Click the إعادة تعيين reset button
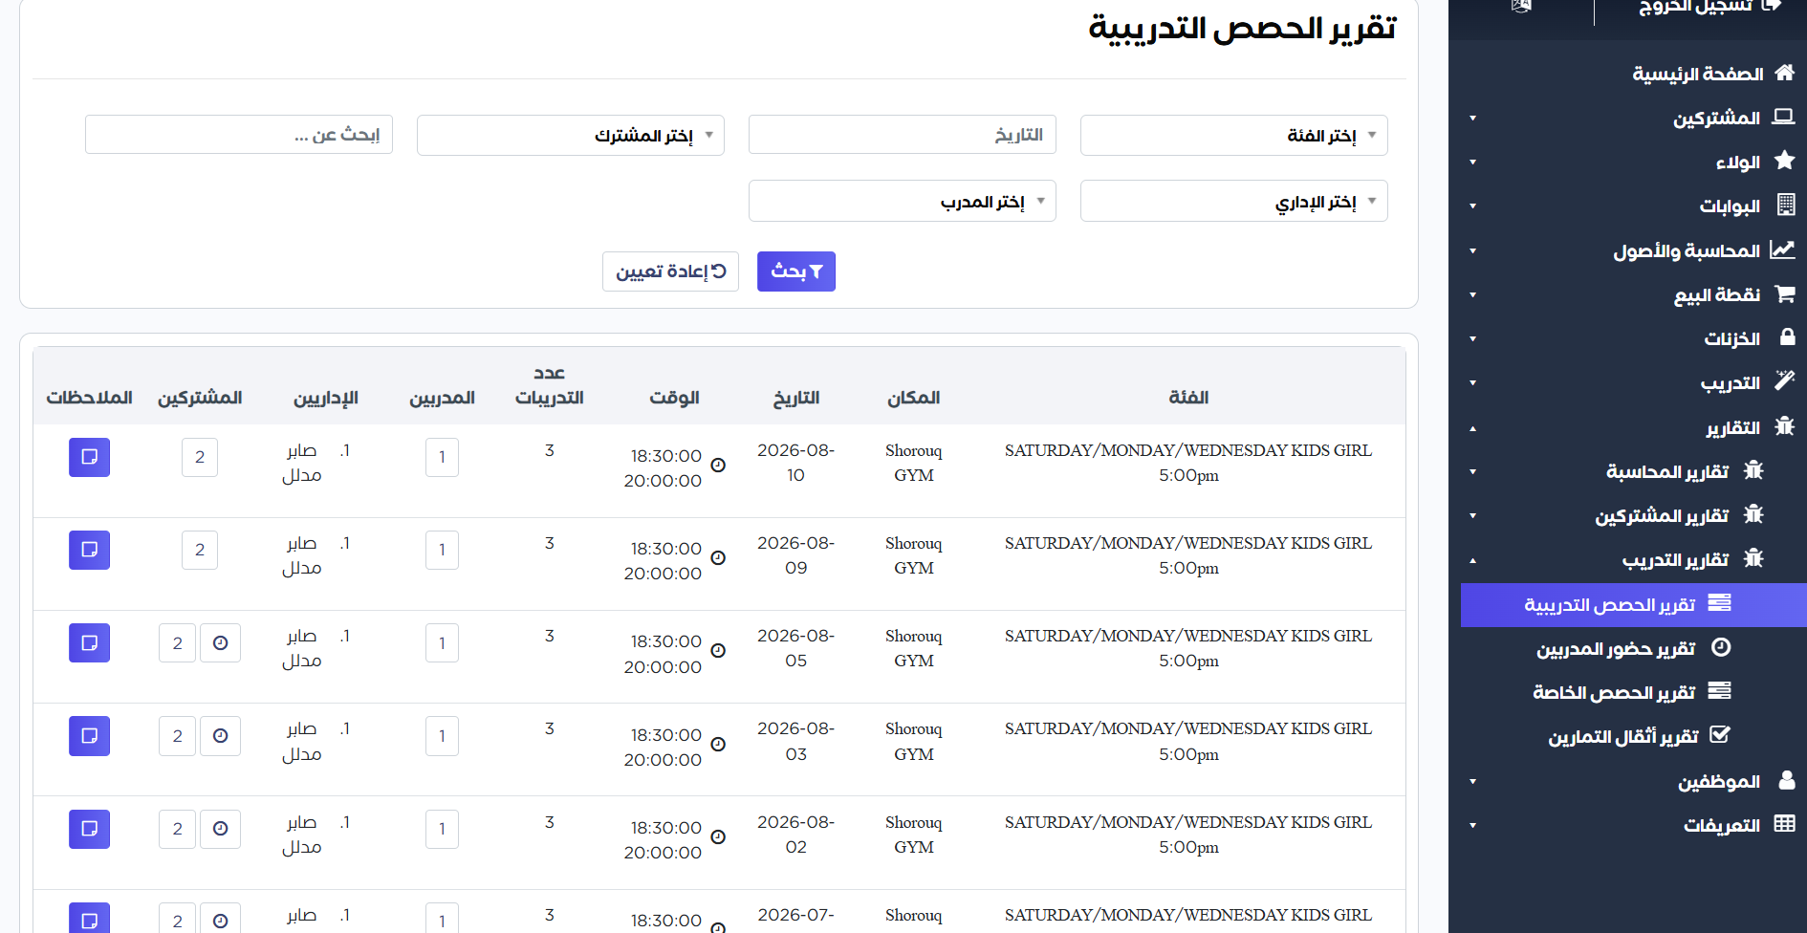Image resolution: width=1807 pixels, height=933 pixels. tap(670, 271)
